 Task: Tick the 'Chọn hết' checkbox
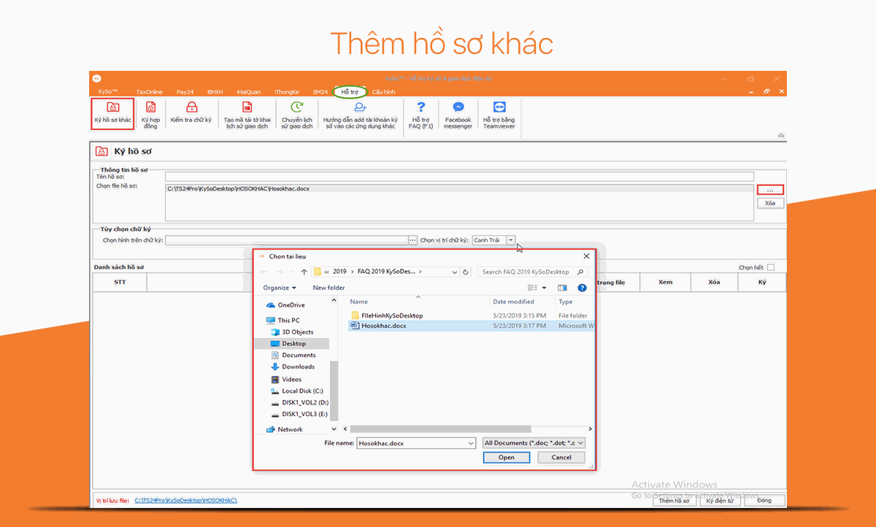(x=771, y=268)
